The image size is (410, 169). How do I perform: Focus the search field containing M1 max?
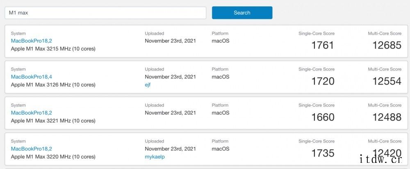point(105,13)
